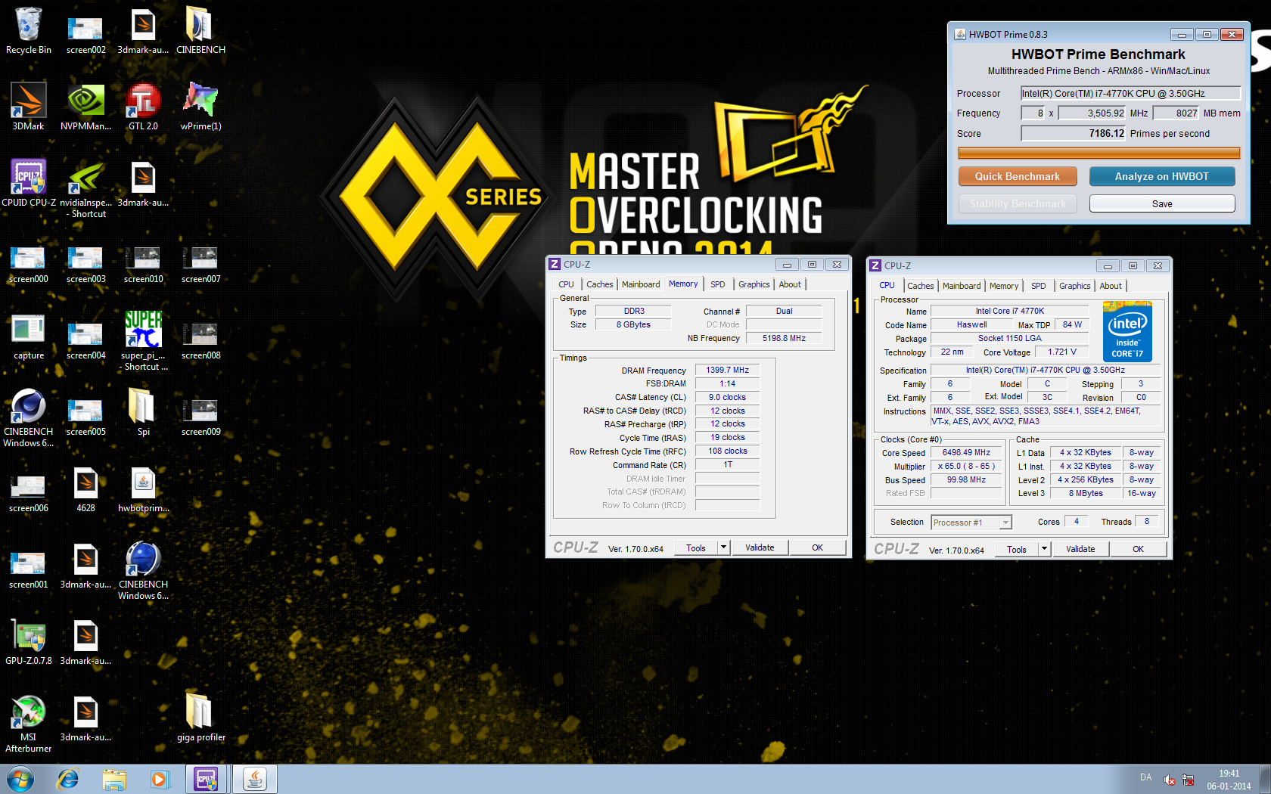Image resolution: width=1271 pixels, height=794 pixels.
Task: Open the giga profiler folder
Action: [200, 717]
